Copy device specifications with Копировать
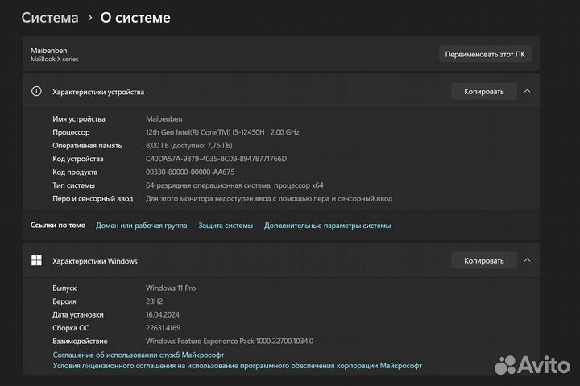The width and height of the screenshot is (580, 386). coord(484,91)
